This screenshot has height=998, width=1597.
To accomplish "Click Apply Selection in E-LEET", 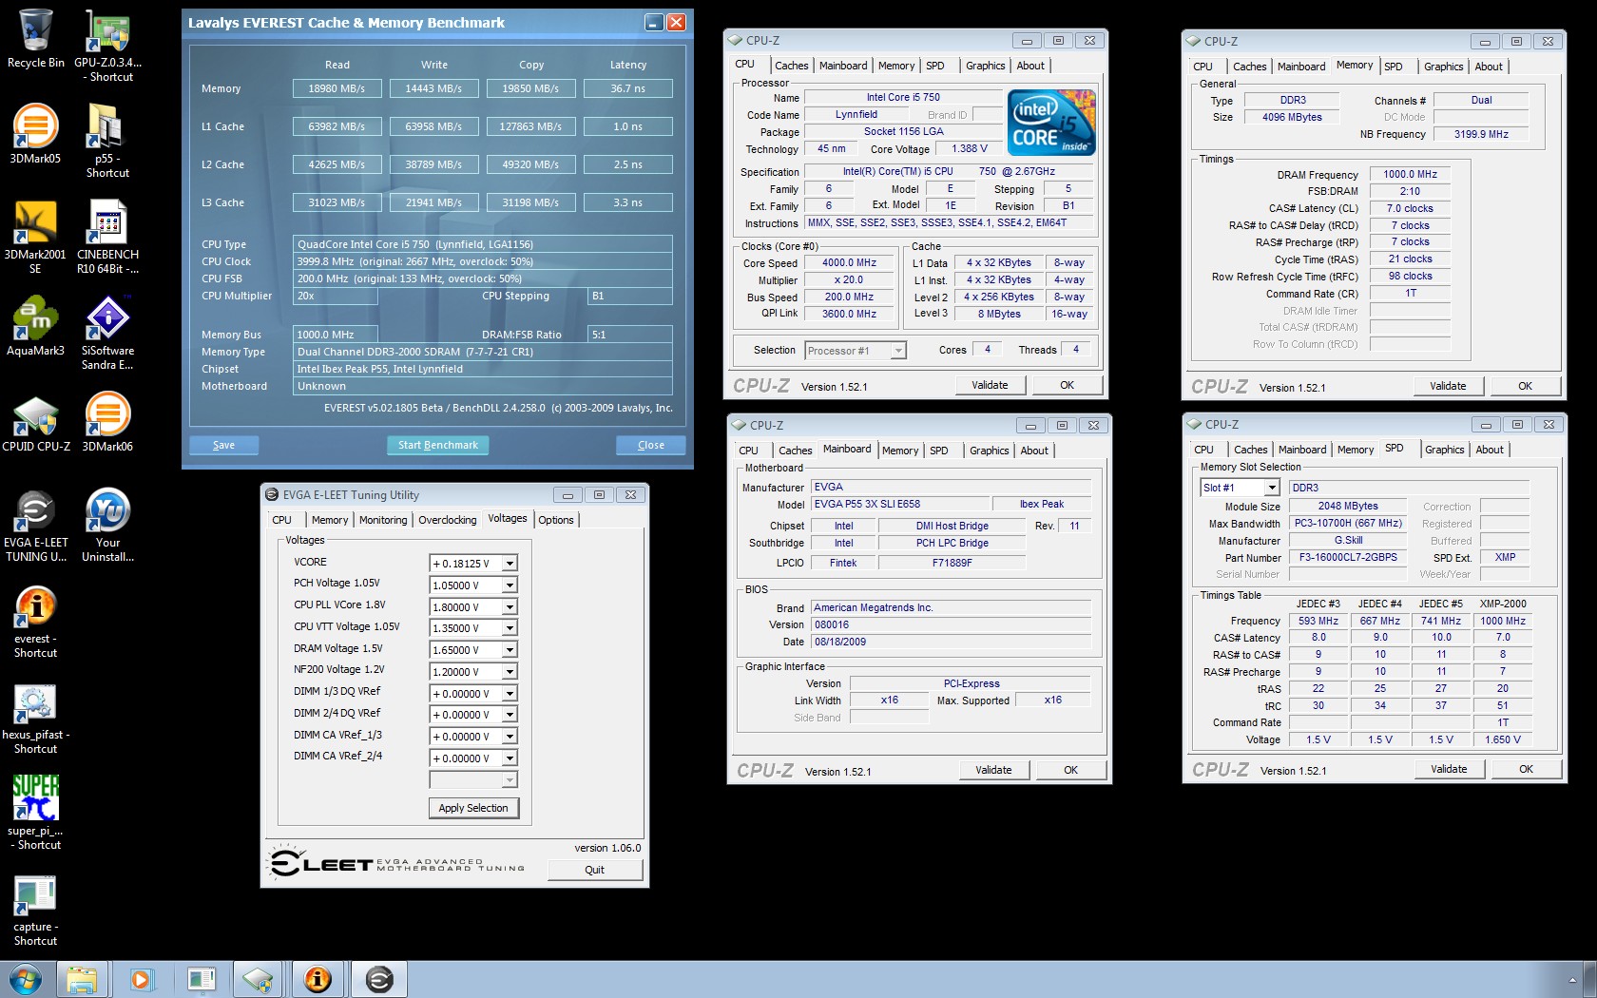I will 473,808.
